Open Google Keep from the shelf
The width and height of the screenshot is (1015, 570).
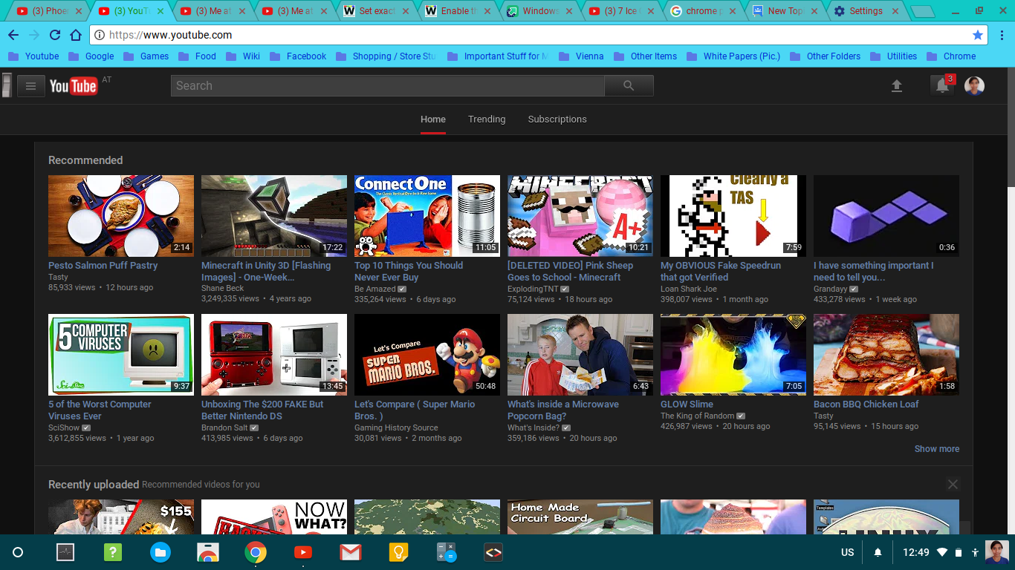[x=398, y=552]
